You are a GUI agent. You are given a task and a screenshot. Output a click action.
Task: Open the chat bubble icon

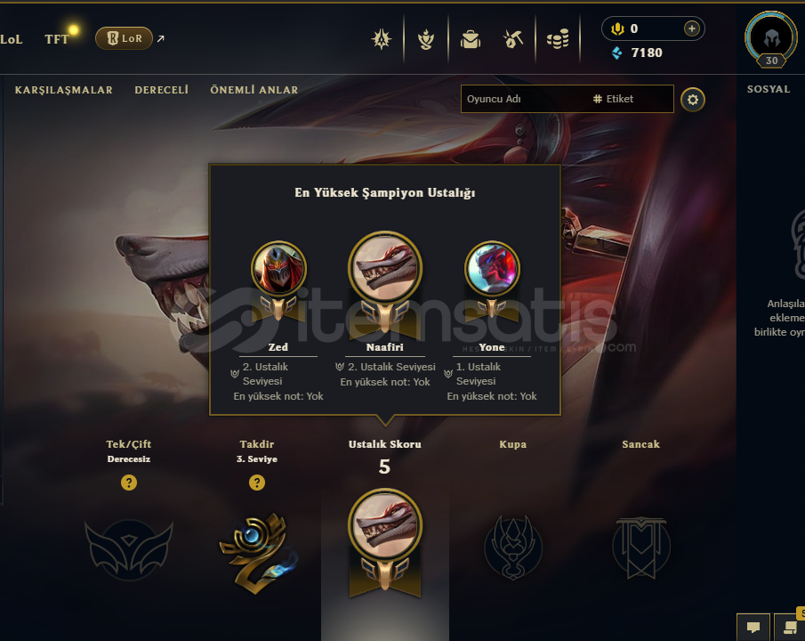coord(753,627)
